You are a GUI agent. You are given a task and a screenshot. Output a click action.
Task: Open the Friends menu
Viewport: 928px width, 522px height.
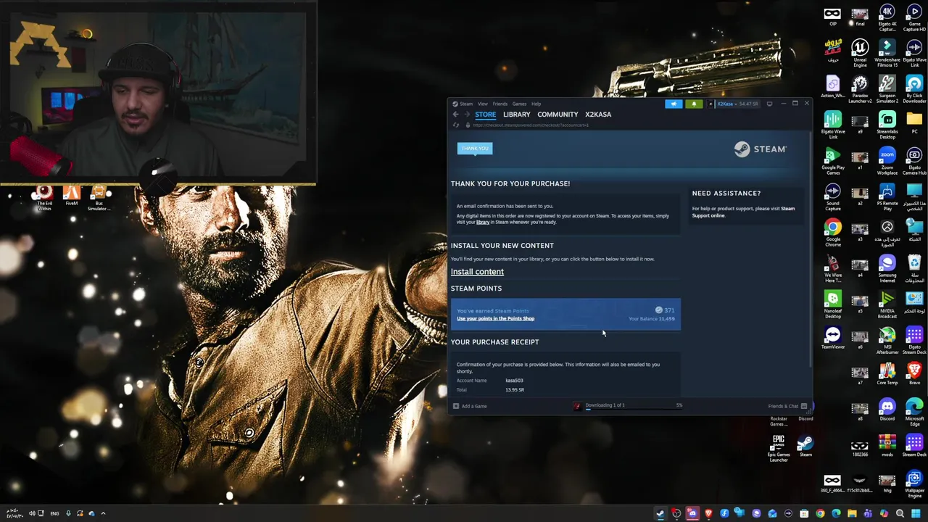click(500, 104)
